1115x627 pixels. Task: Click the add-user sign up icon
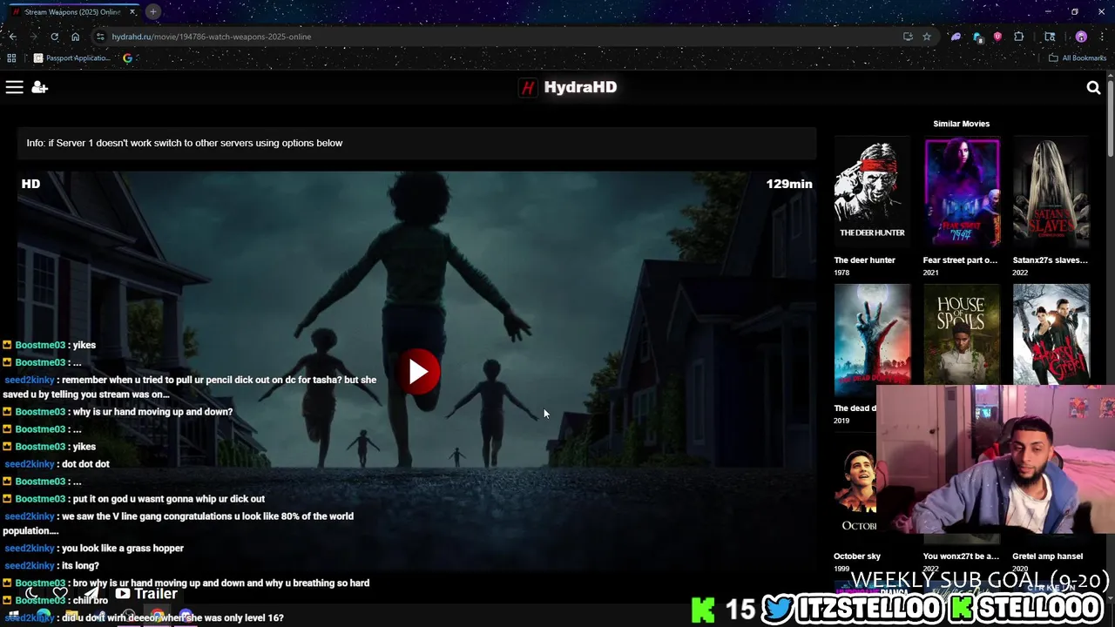pos(39,87)
